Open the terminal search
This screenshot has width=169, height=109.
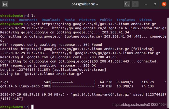click(x=127, y=4)
